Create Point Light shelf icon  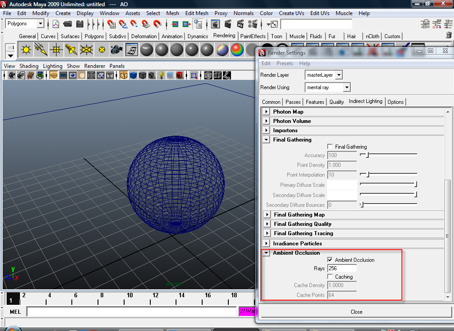[x=56, y=50]
